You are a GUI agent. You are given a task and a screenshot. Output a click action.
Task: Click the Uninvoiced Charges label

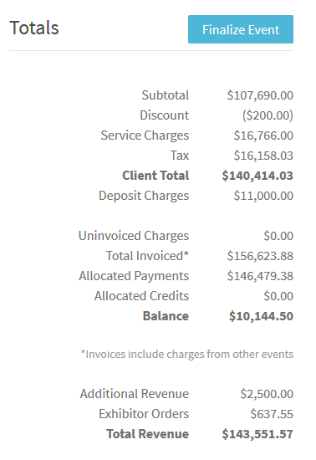click(x=134, y=236)
